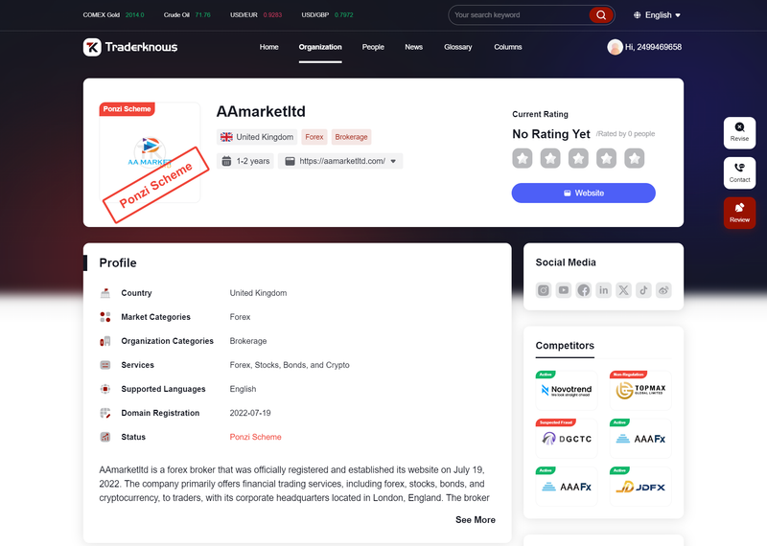This screenshot has width=767, height=546.
Task: Rate with the fifth star
Action: pos(635,158)
